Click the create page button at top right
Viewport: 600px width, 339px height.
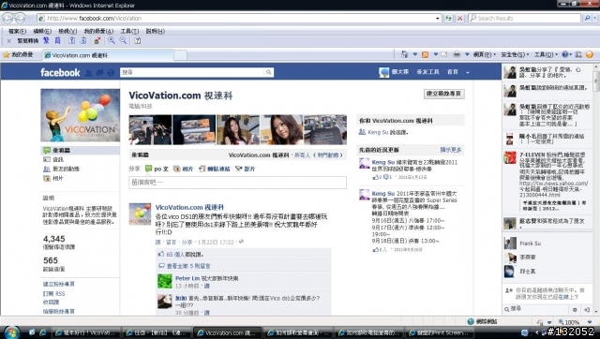[x=443, y=94]
